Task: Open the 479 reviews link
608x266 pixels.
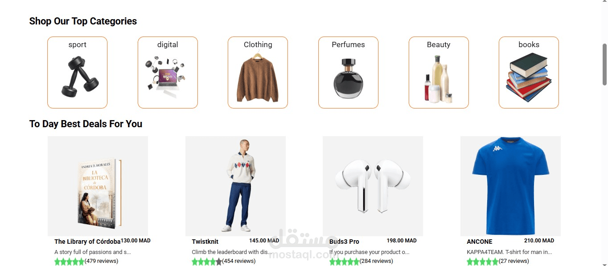Action: click(x=101, y=261)
